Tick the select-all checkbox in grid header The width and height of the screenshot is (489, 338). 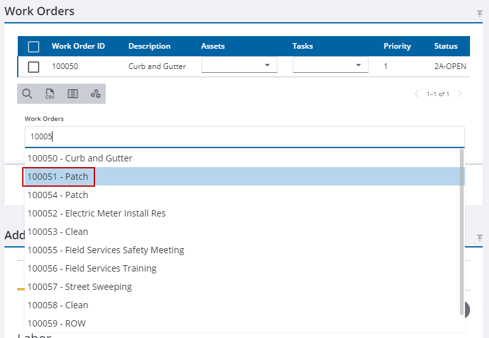click(34, 46)
